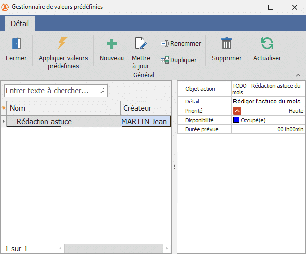Image resolution: width=306 pixels, height=254 pixels.
Task: Duplicate the selected item via Dupliquer
Action: click(x=179, y=60)
